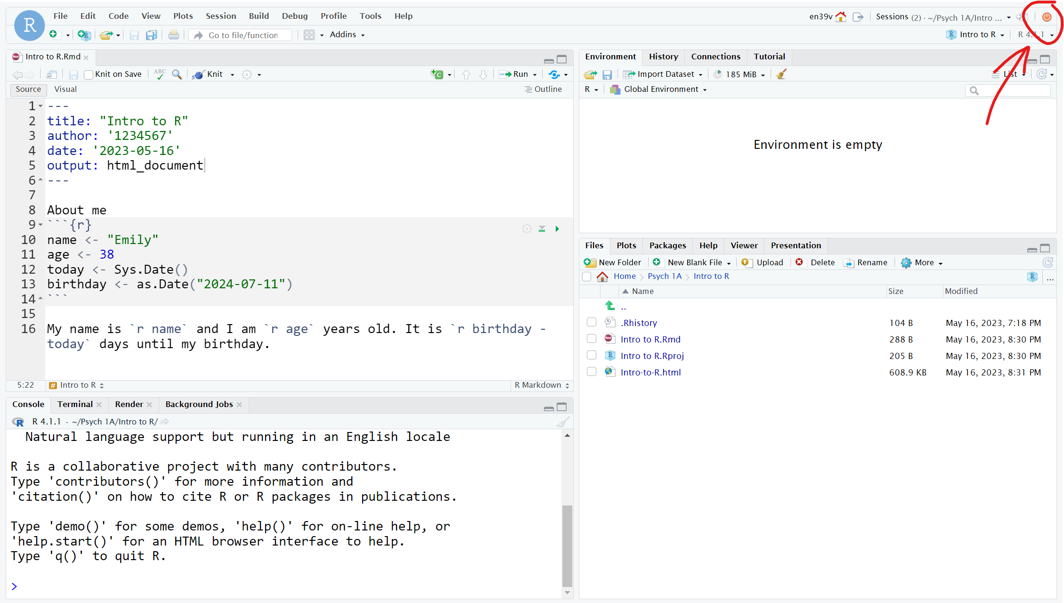Click the Environment clear brush icon

[x=781, y=73]
